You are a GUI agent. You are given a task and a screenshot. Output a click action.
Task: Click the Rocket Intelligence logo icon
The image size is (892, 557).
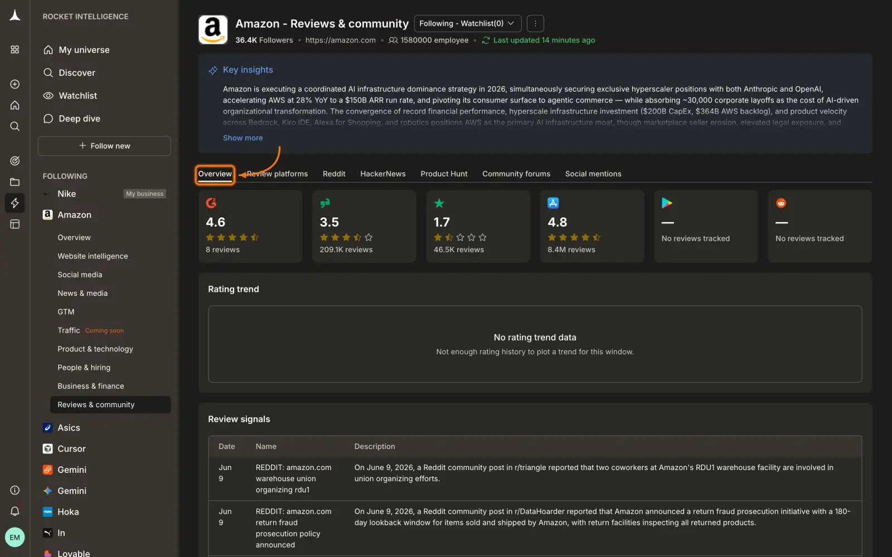(15, 16)
